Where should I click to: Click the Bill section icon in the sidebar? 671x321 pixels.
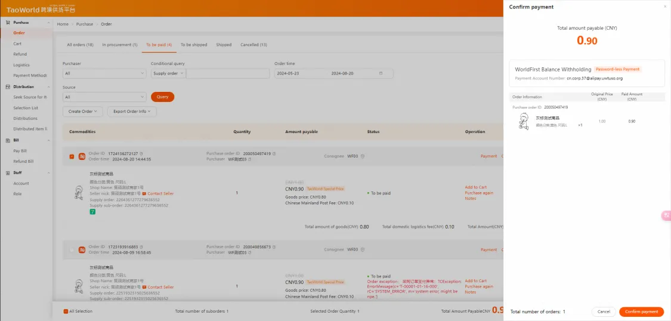tap(8, 140)
